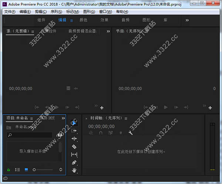Open the 图形(G) menu
Image resolution: width=222 pixels, height=184 pixels.
click(89, 11)
